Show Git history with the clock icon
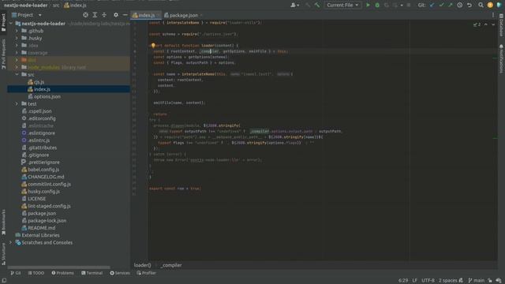Image resolution: width=505 pixels, height=284 pixels. point(459,6)
